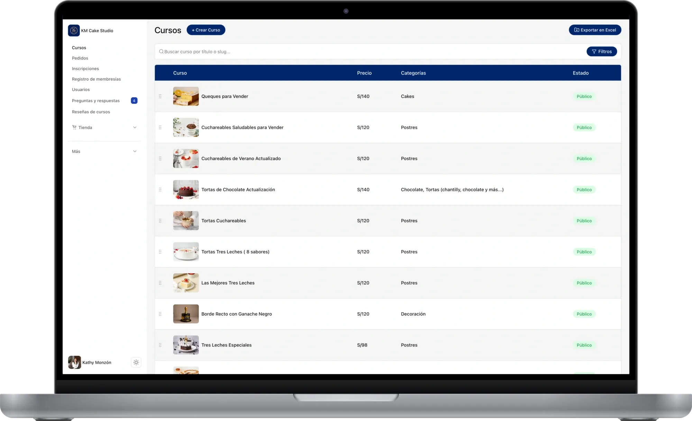Click drag handle for Tortas Cuchareables row

pyautogui.click(x=160, y=221)
